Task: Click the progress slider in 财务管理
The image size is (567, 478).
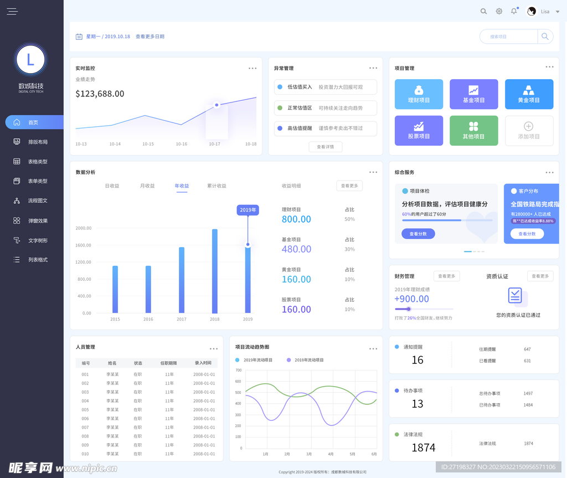Action: tap(410, 310)
